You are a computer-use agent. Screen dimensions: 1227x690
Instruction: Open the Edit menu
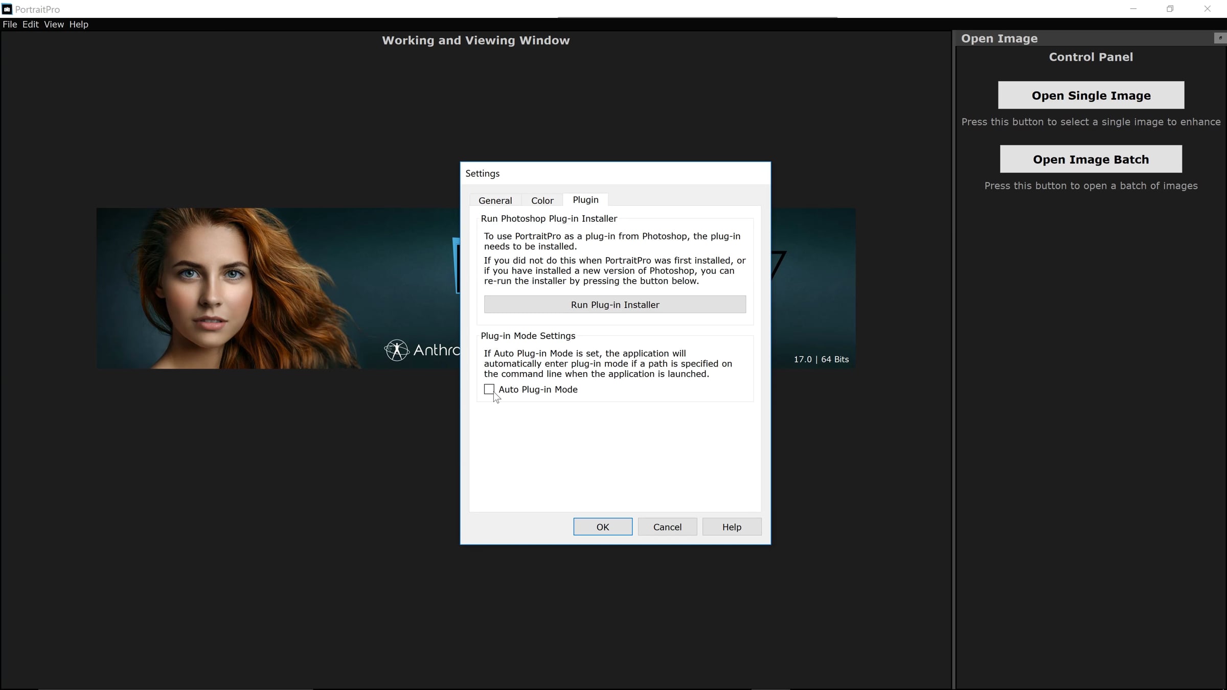(x=30, y=25)
